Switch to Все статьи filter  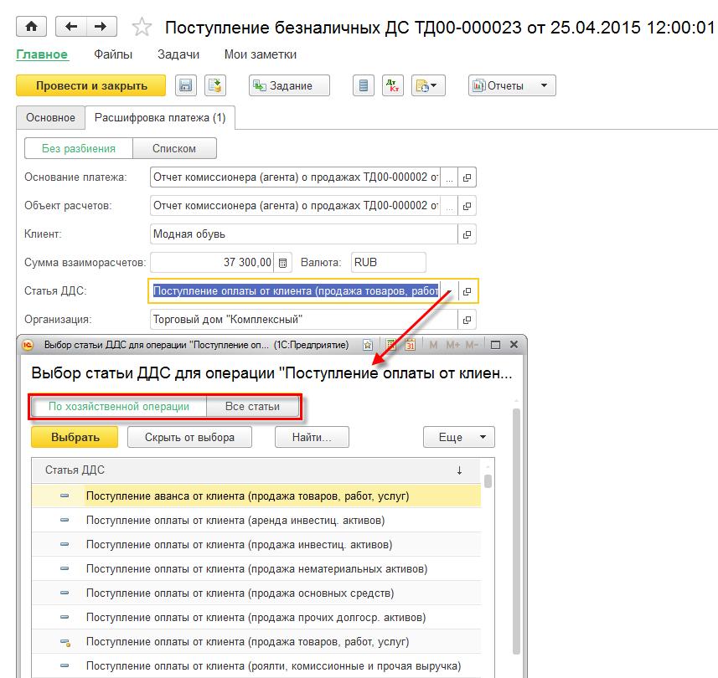click(252, 406)
